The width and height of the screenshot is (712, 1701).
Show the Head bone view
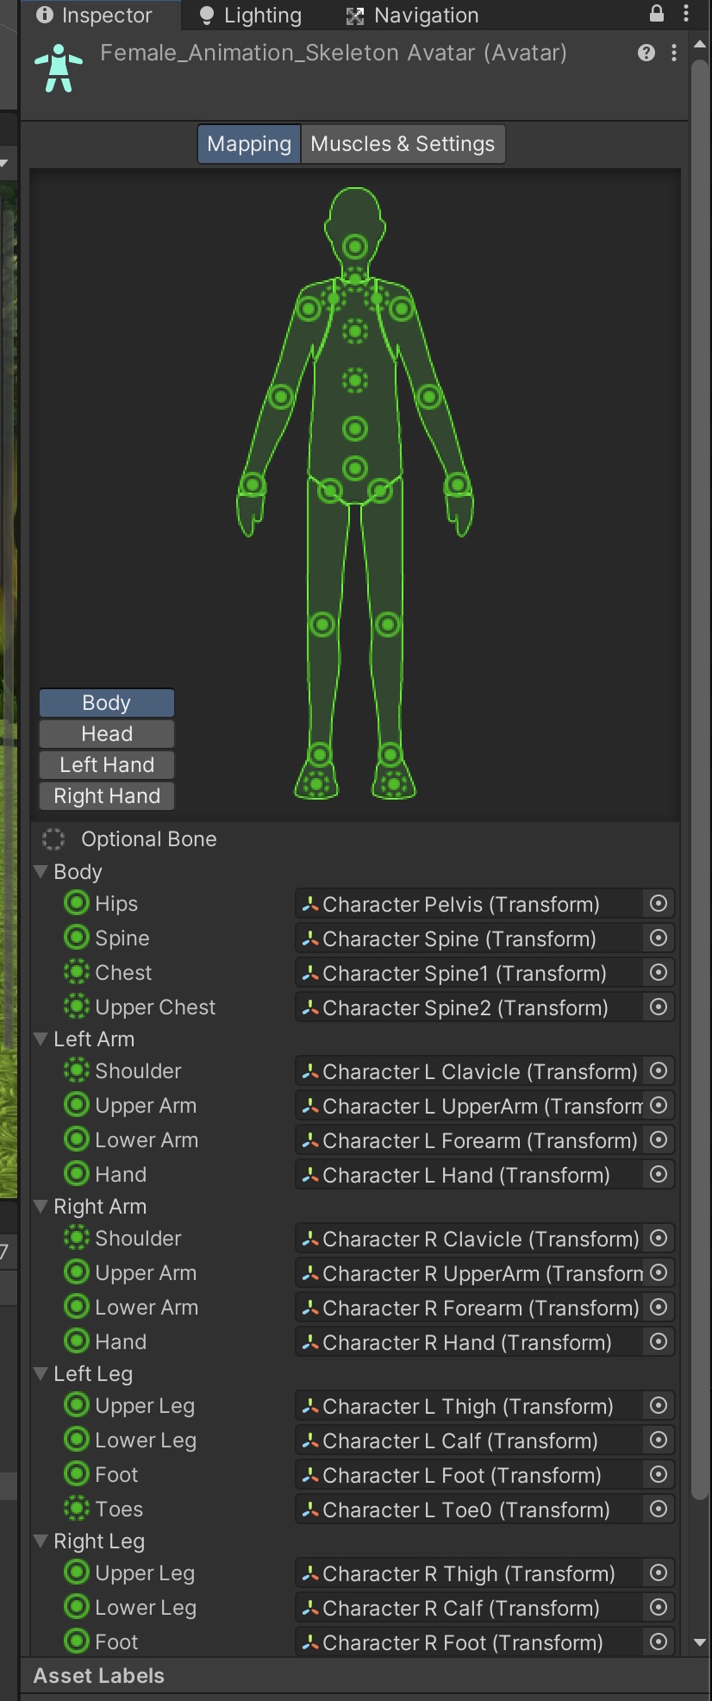click(x=107, y=734)
